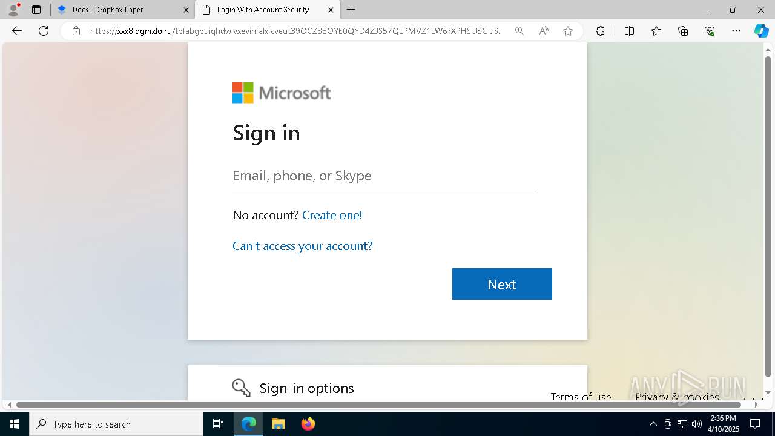Click the Next button
The height and width of the screenshot is (436, 775).
click(x=502, y=284)
